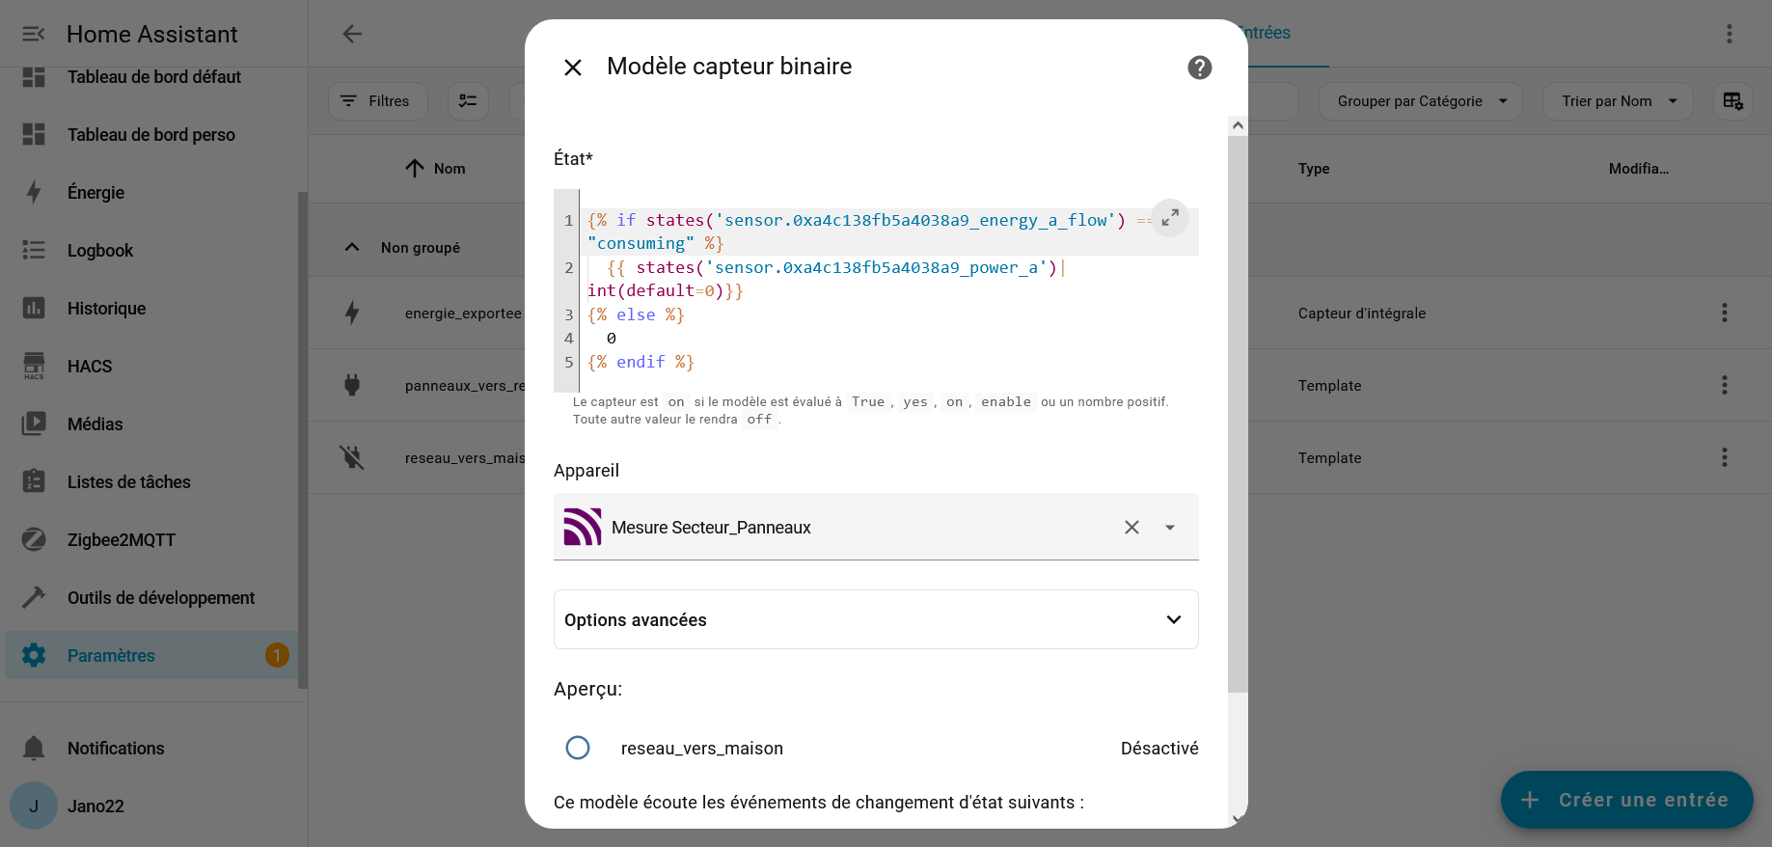Clear the selected device Mesure Secteur_Panneaux

1131,528
